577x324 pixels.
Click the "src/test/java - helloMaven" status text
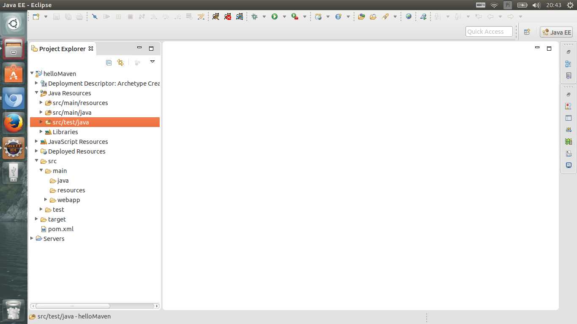74,316
